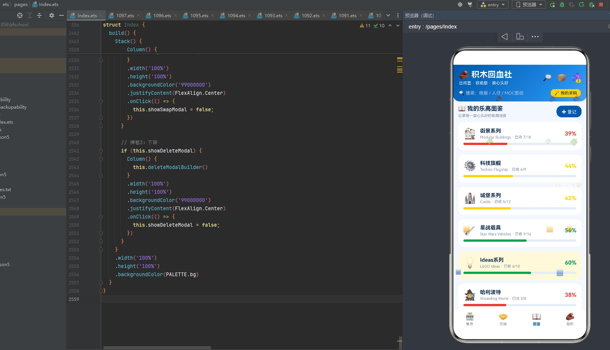The image size is (610, 350).
Task: Select the 图鉴 bottom tab
Action: pyautogui.click(x=537, y=319)
